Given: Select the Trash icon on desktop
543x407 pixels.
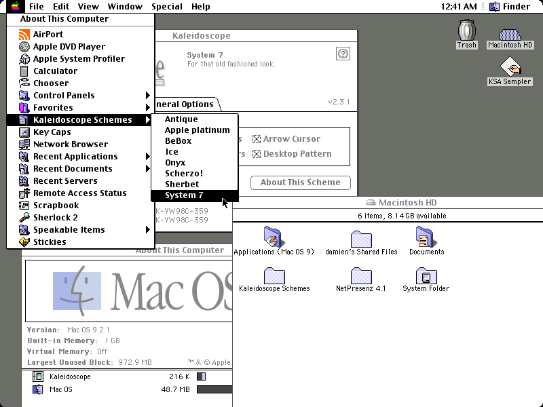Looking at the screenshot, I should 466,30.
